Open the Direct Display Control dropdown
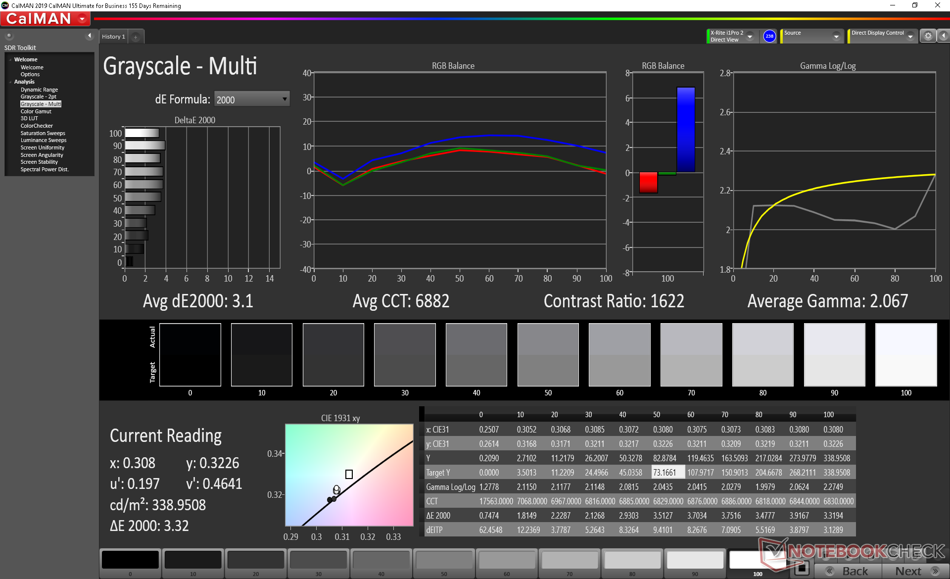The image size is (950, 579). pos(910,37)
